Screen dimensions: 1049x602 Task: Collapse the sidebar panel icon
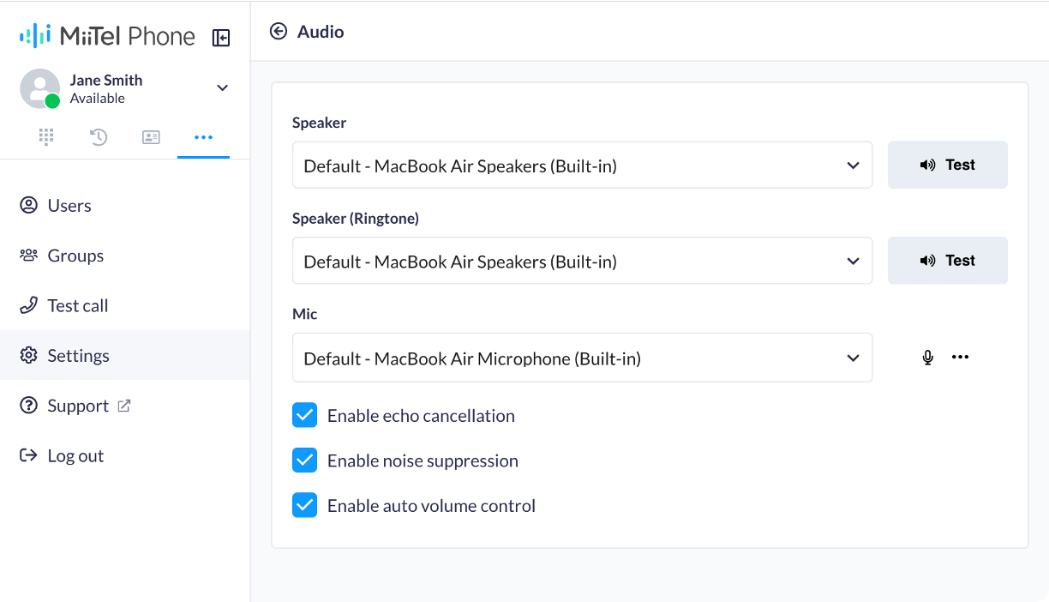[221, 38]
